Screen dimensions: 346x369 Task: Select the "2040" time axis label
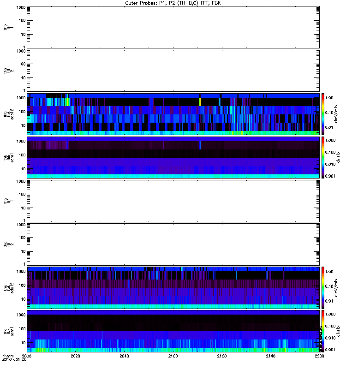pos(124,356)
